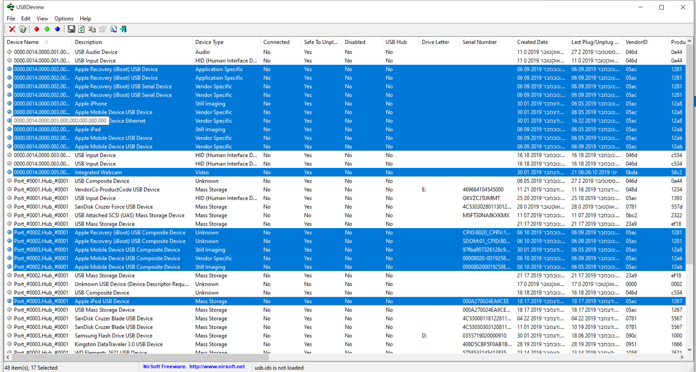Click the scroll-down arrow of the vertical scrollbar
Screen dimensions: 696x372
click(689, 350)
